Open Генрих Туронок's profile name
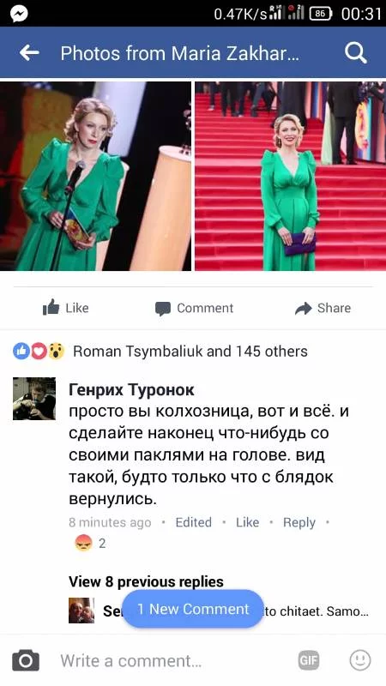The height and width of the screenshot is (686, 386). pos(132,389)
